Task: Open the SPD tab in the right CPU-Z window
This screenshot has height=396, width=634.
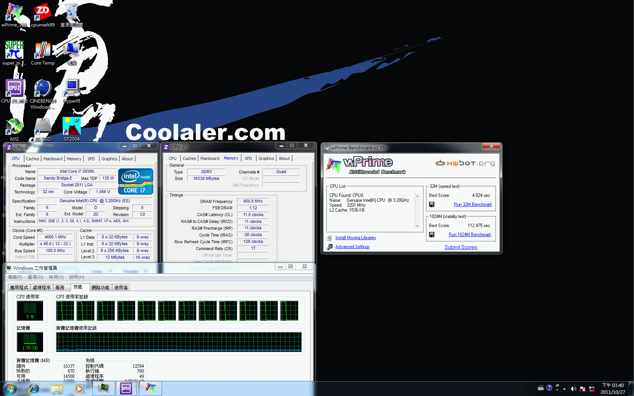Action: pos(248,158)
